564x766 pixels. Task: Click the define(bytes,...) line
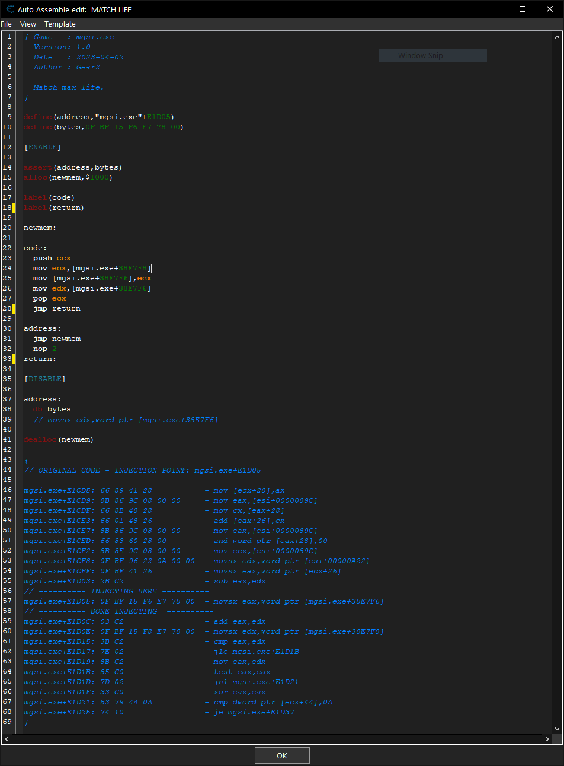104,127
